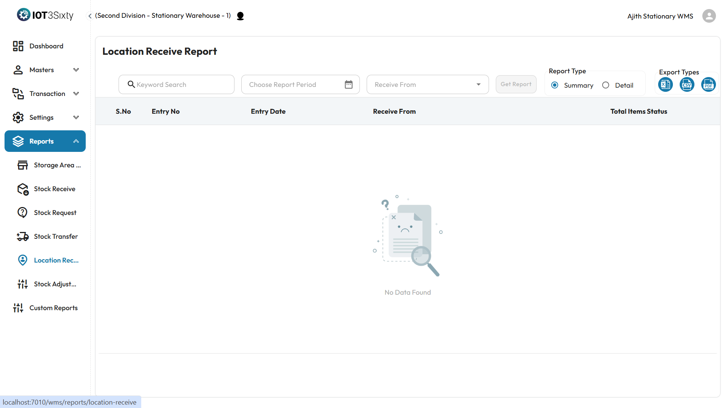Click the Get Report button

pos(516,84)
